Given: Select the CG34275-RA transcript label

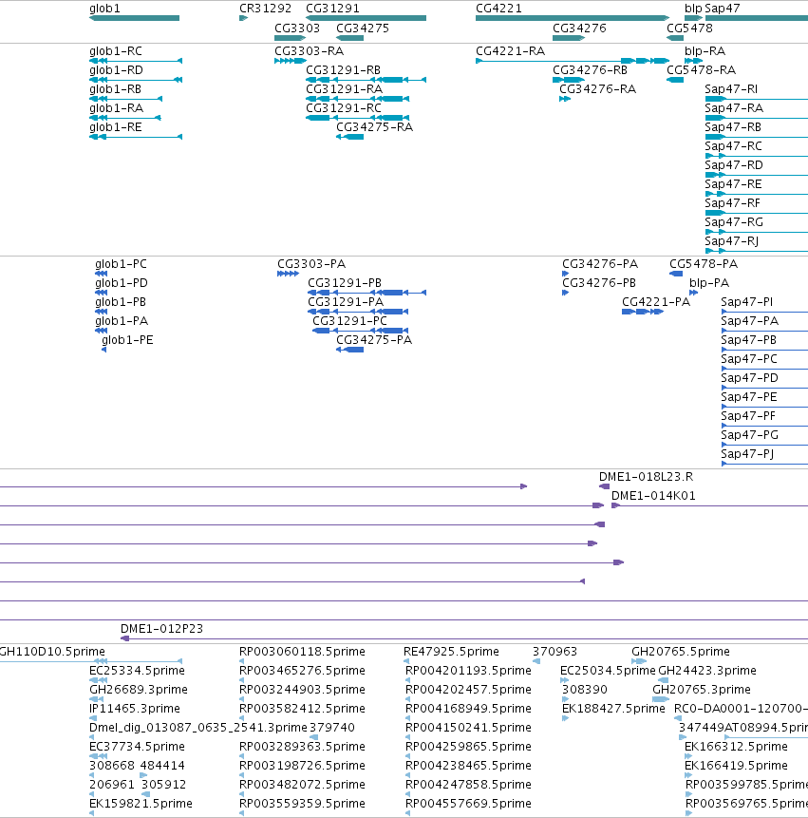Looking at the screenshot, I should 374,127.
